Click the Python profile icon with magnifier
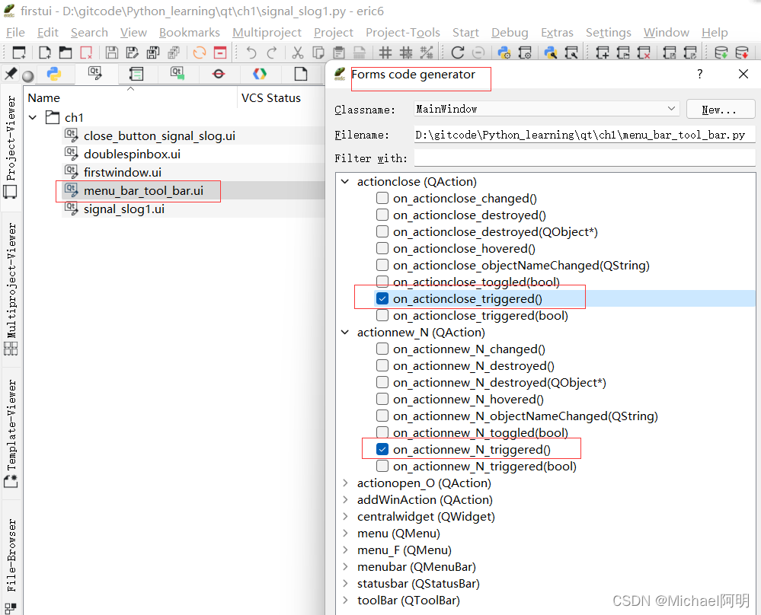The width and height of the screenshot is (761, 615). coord(550,53)
